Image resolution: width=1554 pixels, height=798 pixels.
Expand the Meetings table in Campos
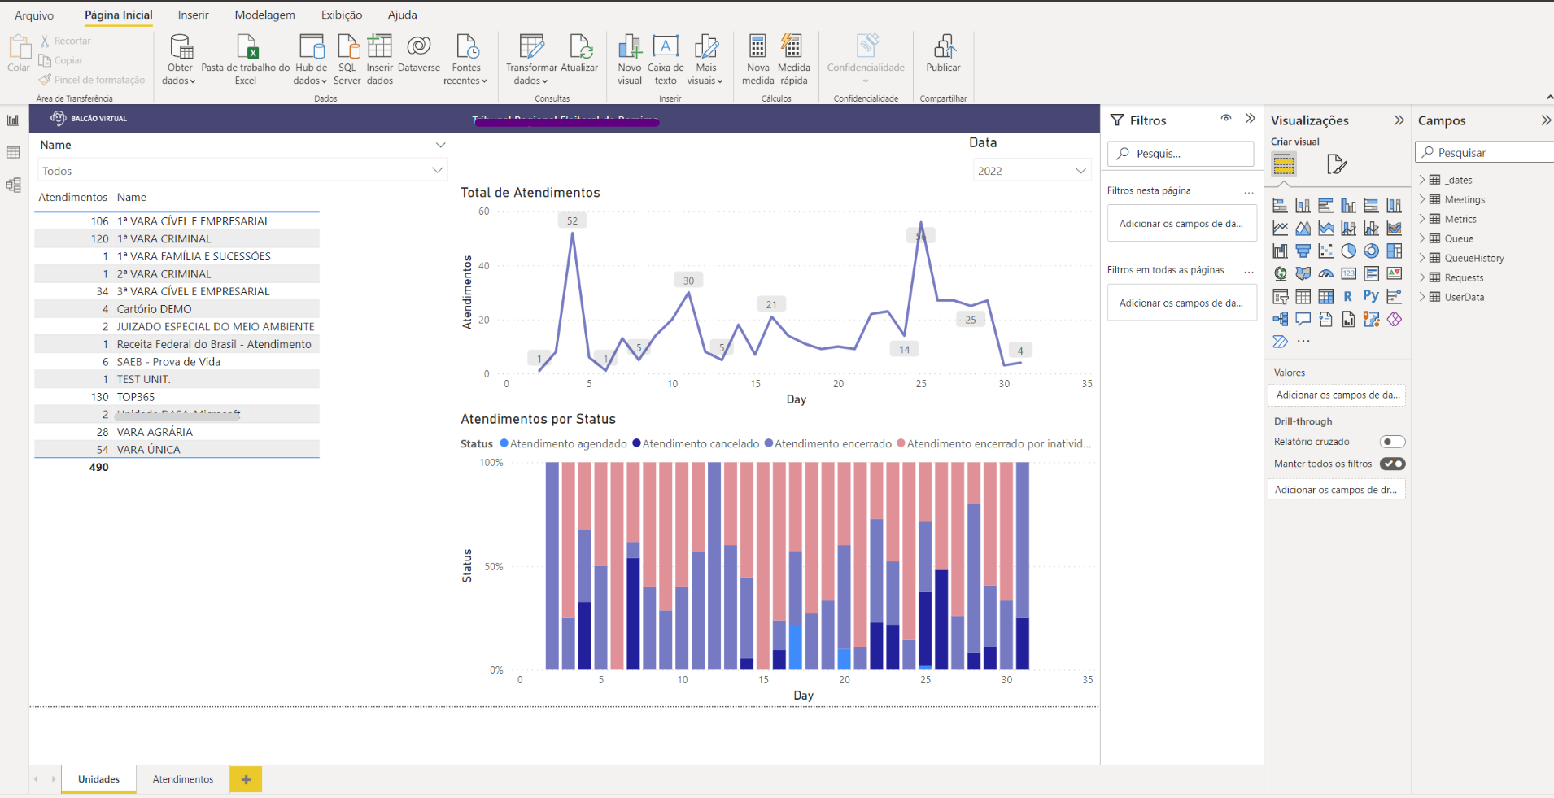coord(1422,198)
